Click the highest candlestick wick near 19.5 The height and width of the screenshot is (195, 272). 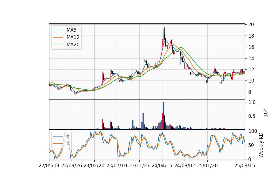164,31
